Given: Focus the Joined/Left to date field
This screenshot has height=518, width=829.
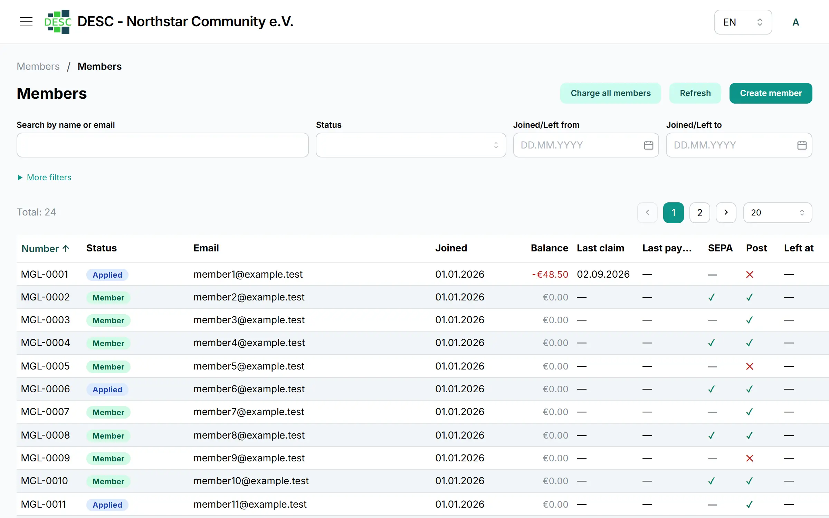Looking at the screenshot, I should [739, 145].
